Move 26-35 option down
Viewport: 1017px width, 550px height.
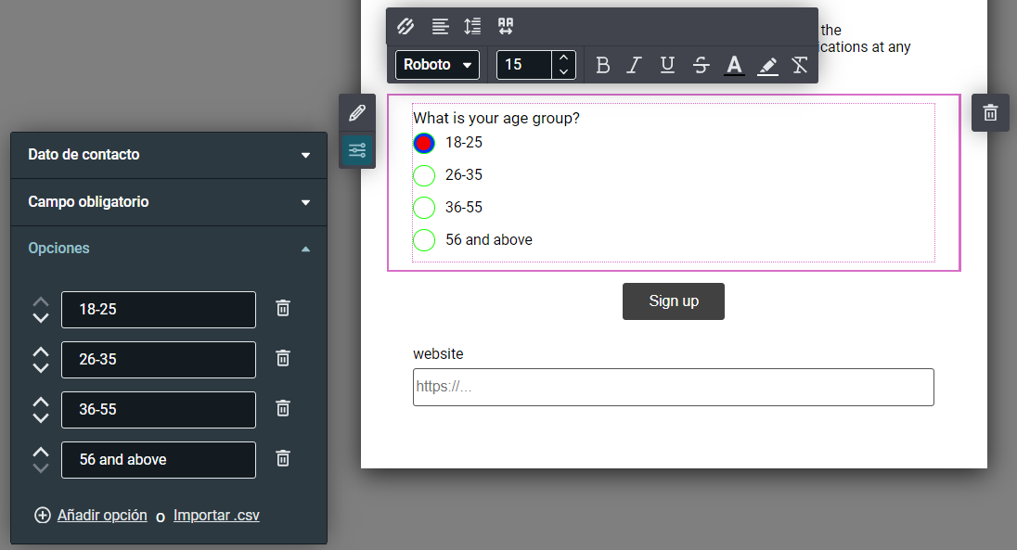tap(41, 367)
